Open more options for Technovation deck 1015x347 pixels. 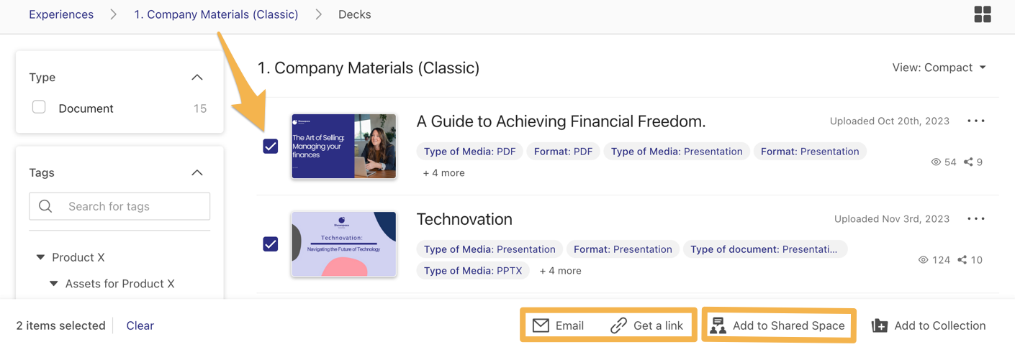[976, 218]
